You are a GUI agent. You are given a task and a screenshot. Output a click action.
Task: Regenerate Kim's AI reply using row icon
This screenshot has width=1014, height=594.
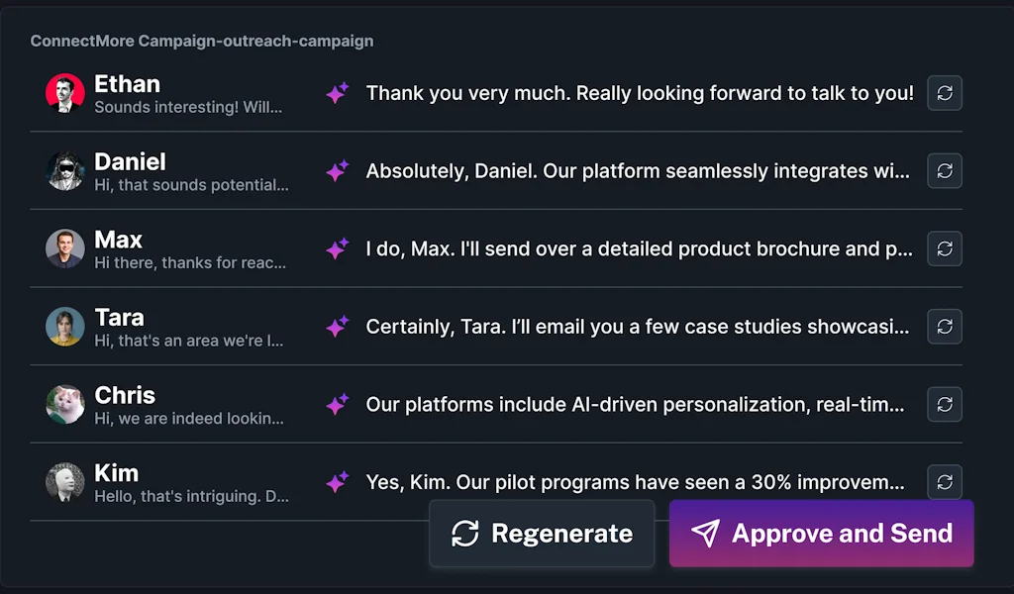[945, 482]
